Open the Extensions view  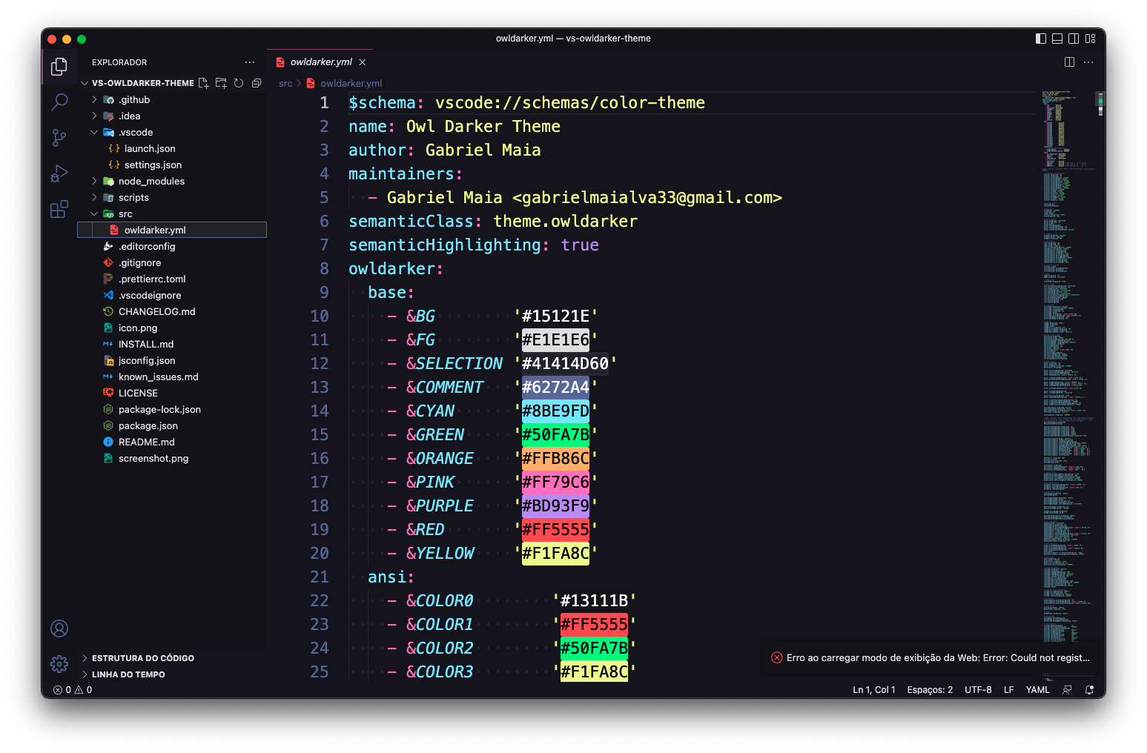point(59,209)
